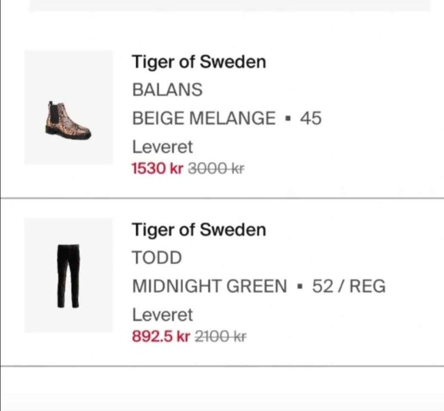The width and height of the screenshot is (444, 411).
Task: Click the crossed-out 2100 kr price
Action: pos(221,336)
